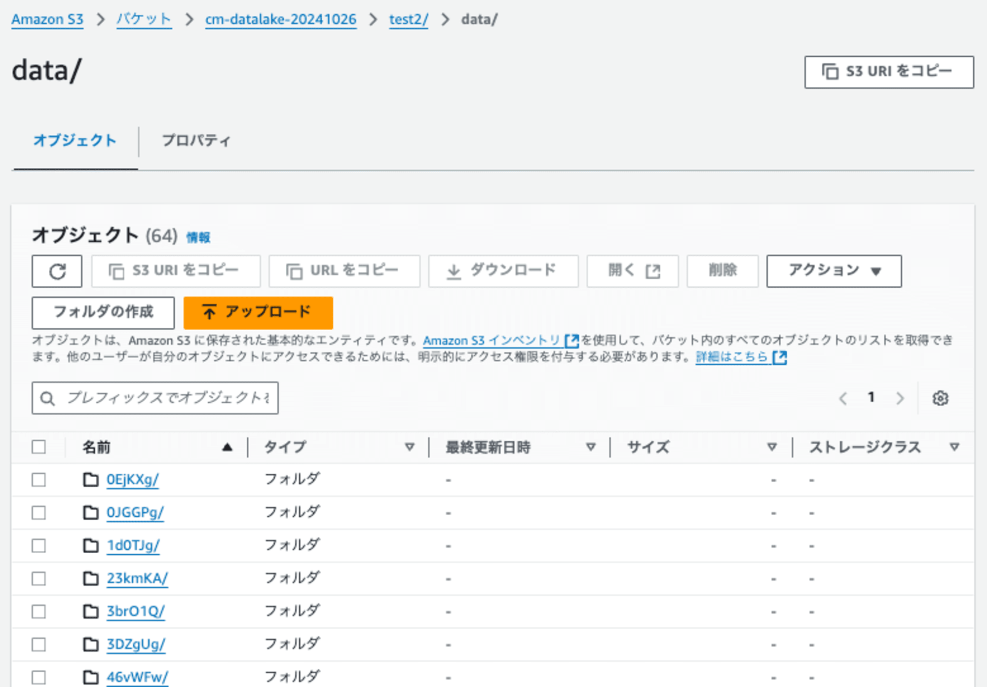Click the 開く button
Viewport: 987px width, 687px height.
coord(633,271)
